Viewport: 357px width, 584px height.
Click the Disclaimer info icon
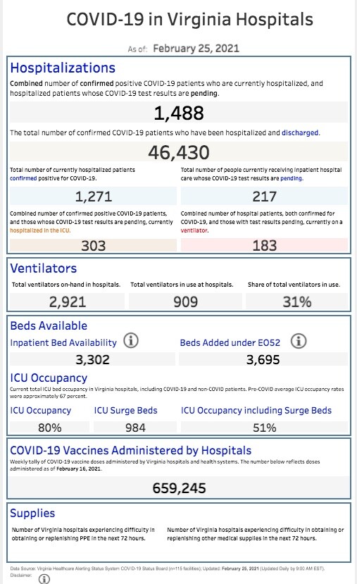(x=44, y=579)
